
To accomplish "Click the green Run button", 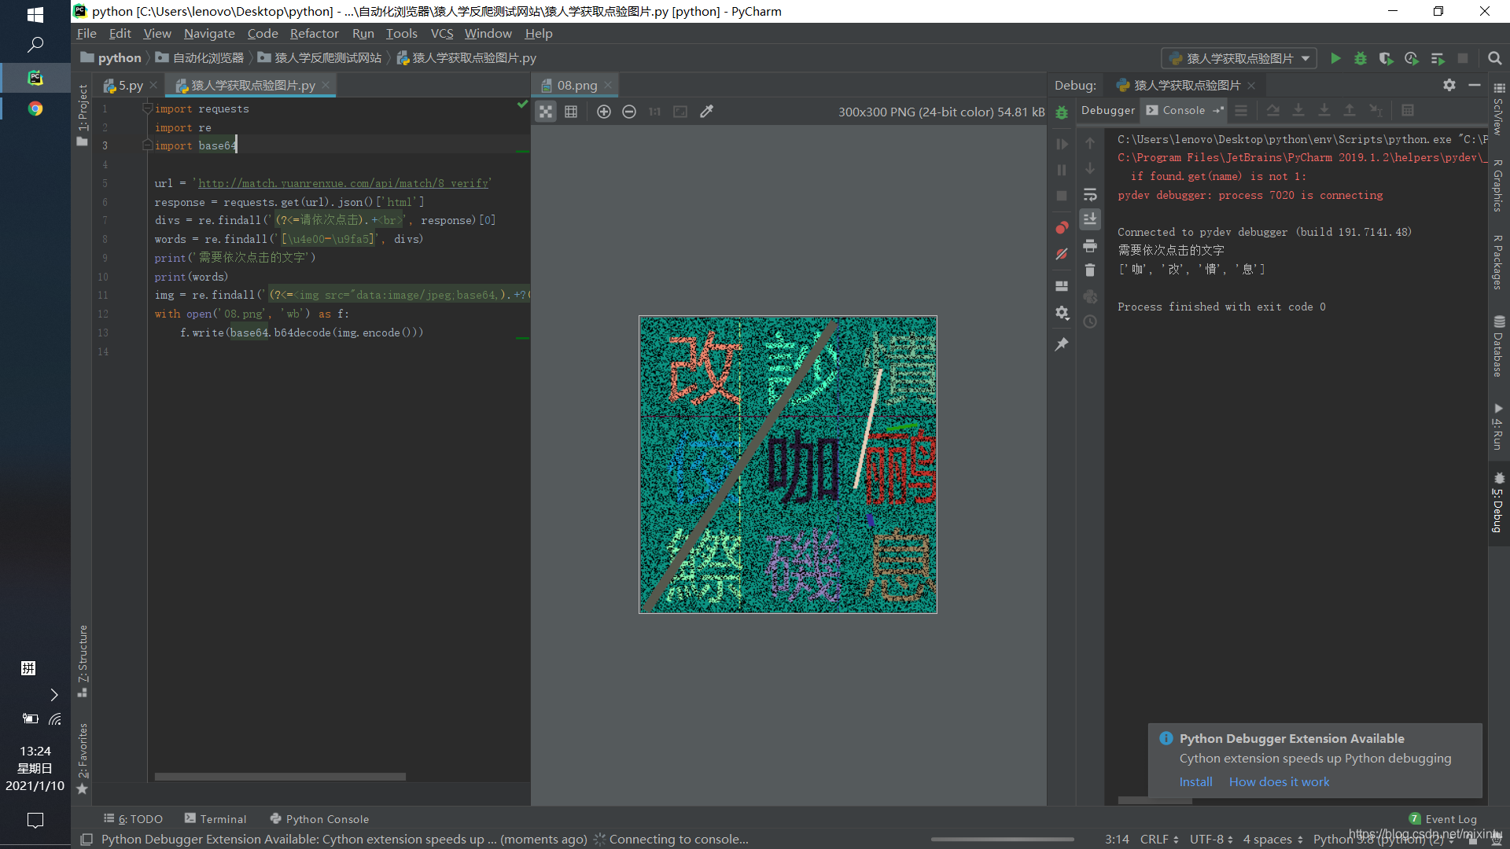I will coord(1335,58).
